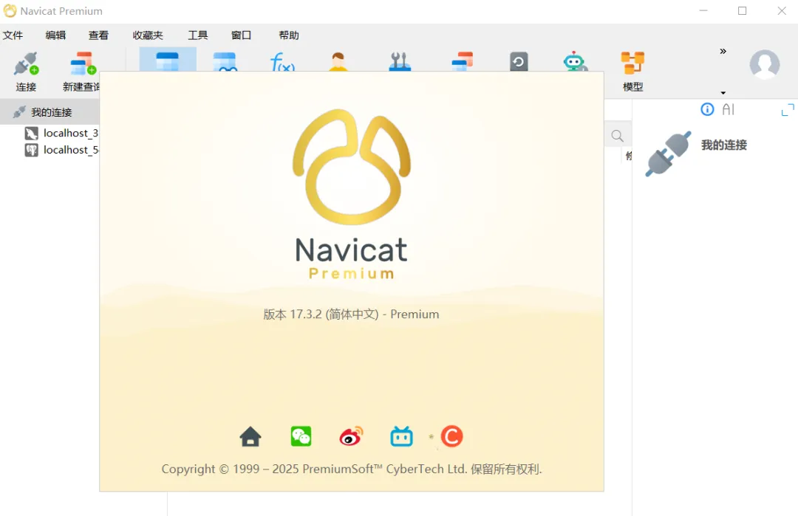Open the User toolbar icon

(x=338, y=61)
